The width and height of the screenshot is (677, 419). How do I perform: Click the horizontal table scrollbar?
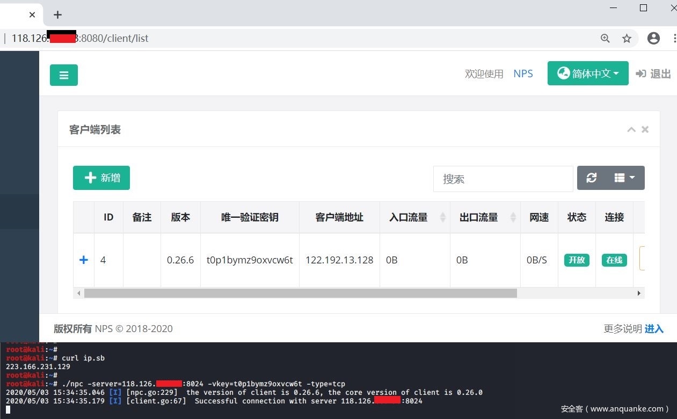click(x=300, y=293)
